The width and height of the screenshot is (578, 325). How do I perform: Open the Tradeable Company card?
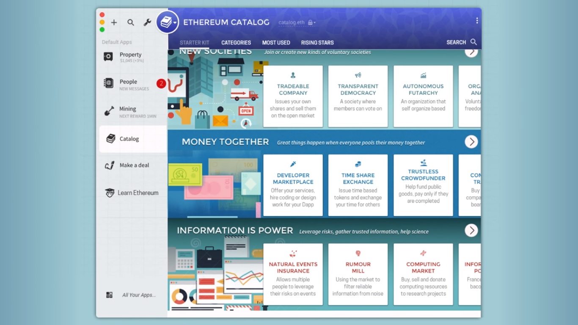(x=293, y=96)
